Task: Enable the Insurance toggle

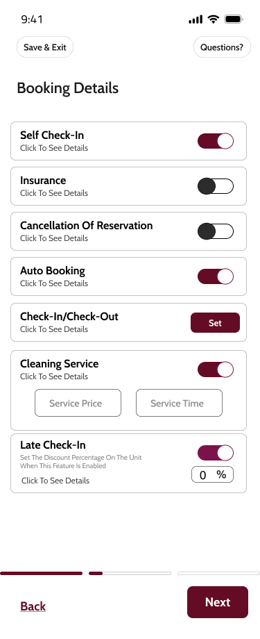Action: [216, 186]
